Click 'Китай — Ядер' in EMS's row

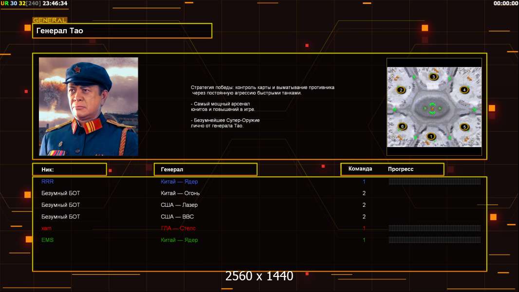click(179, 240)
